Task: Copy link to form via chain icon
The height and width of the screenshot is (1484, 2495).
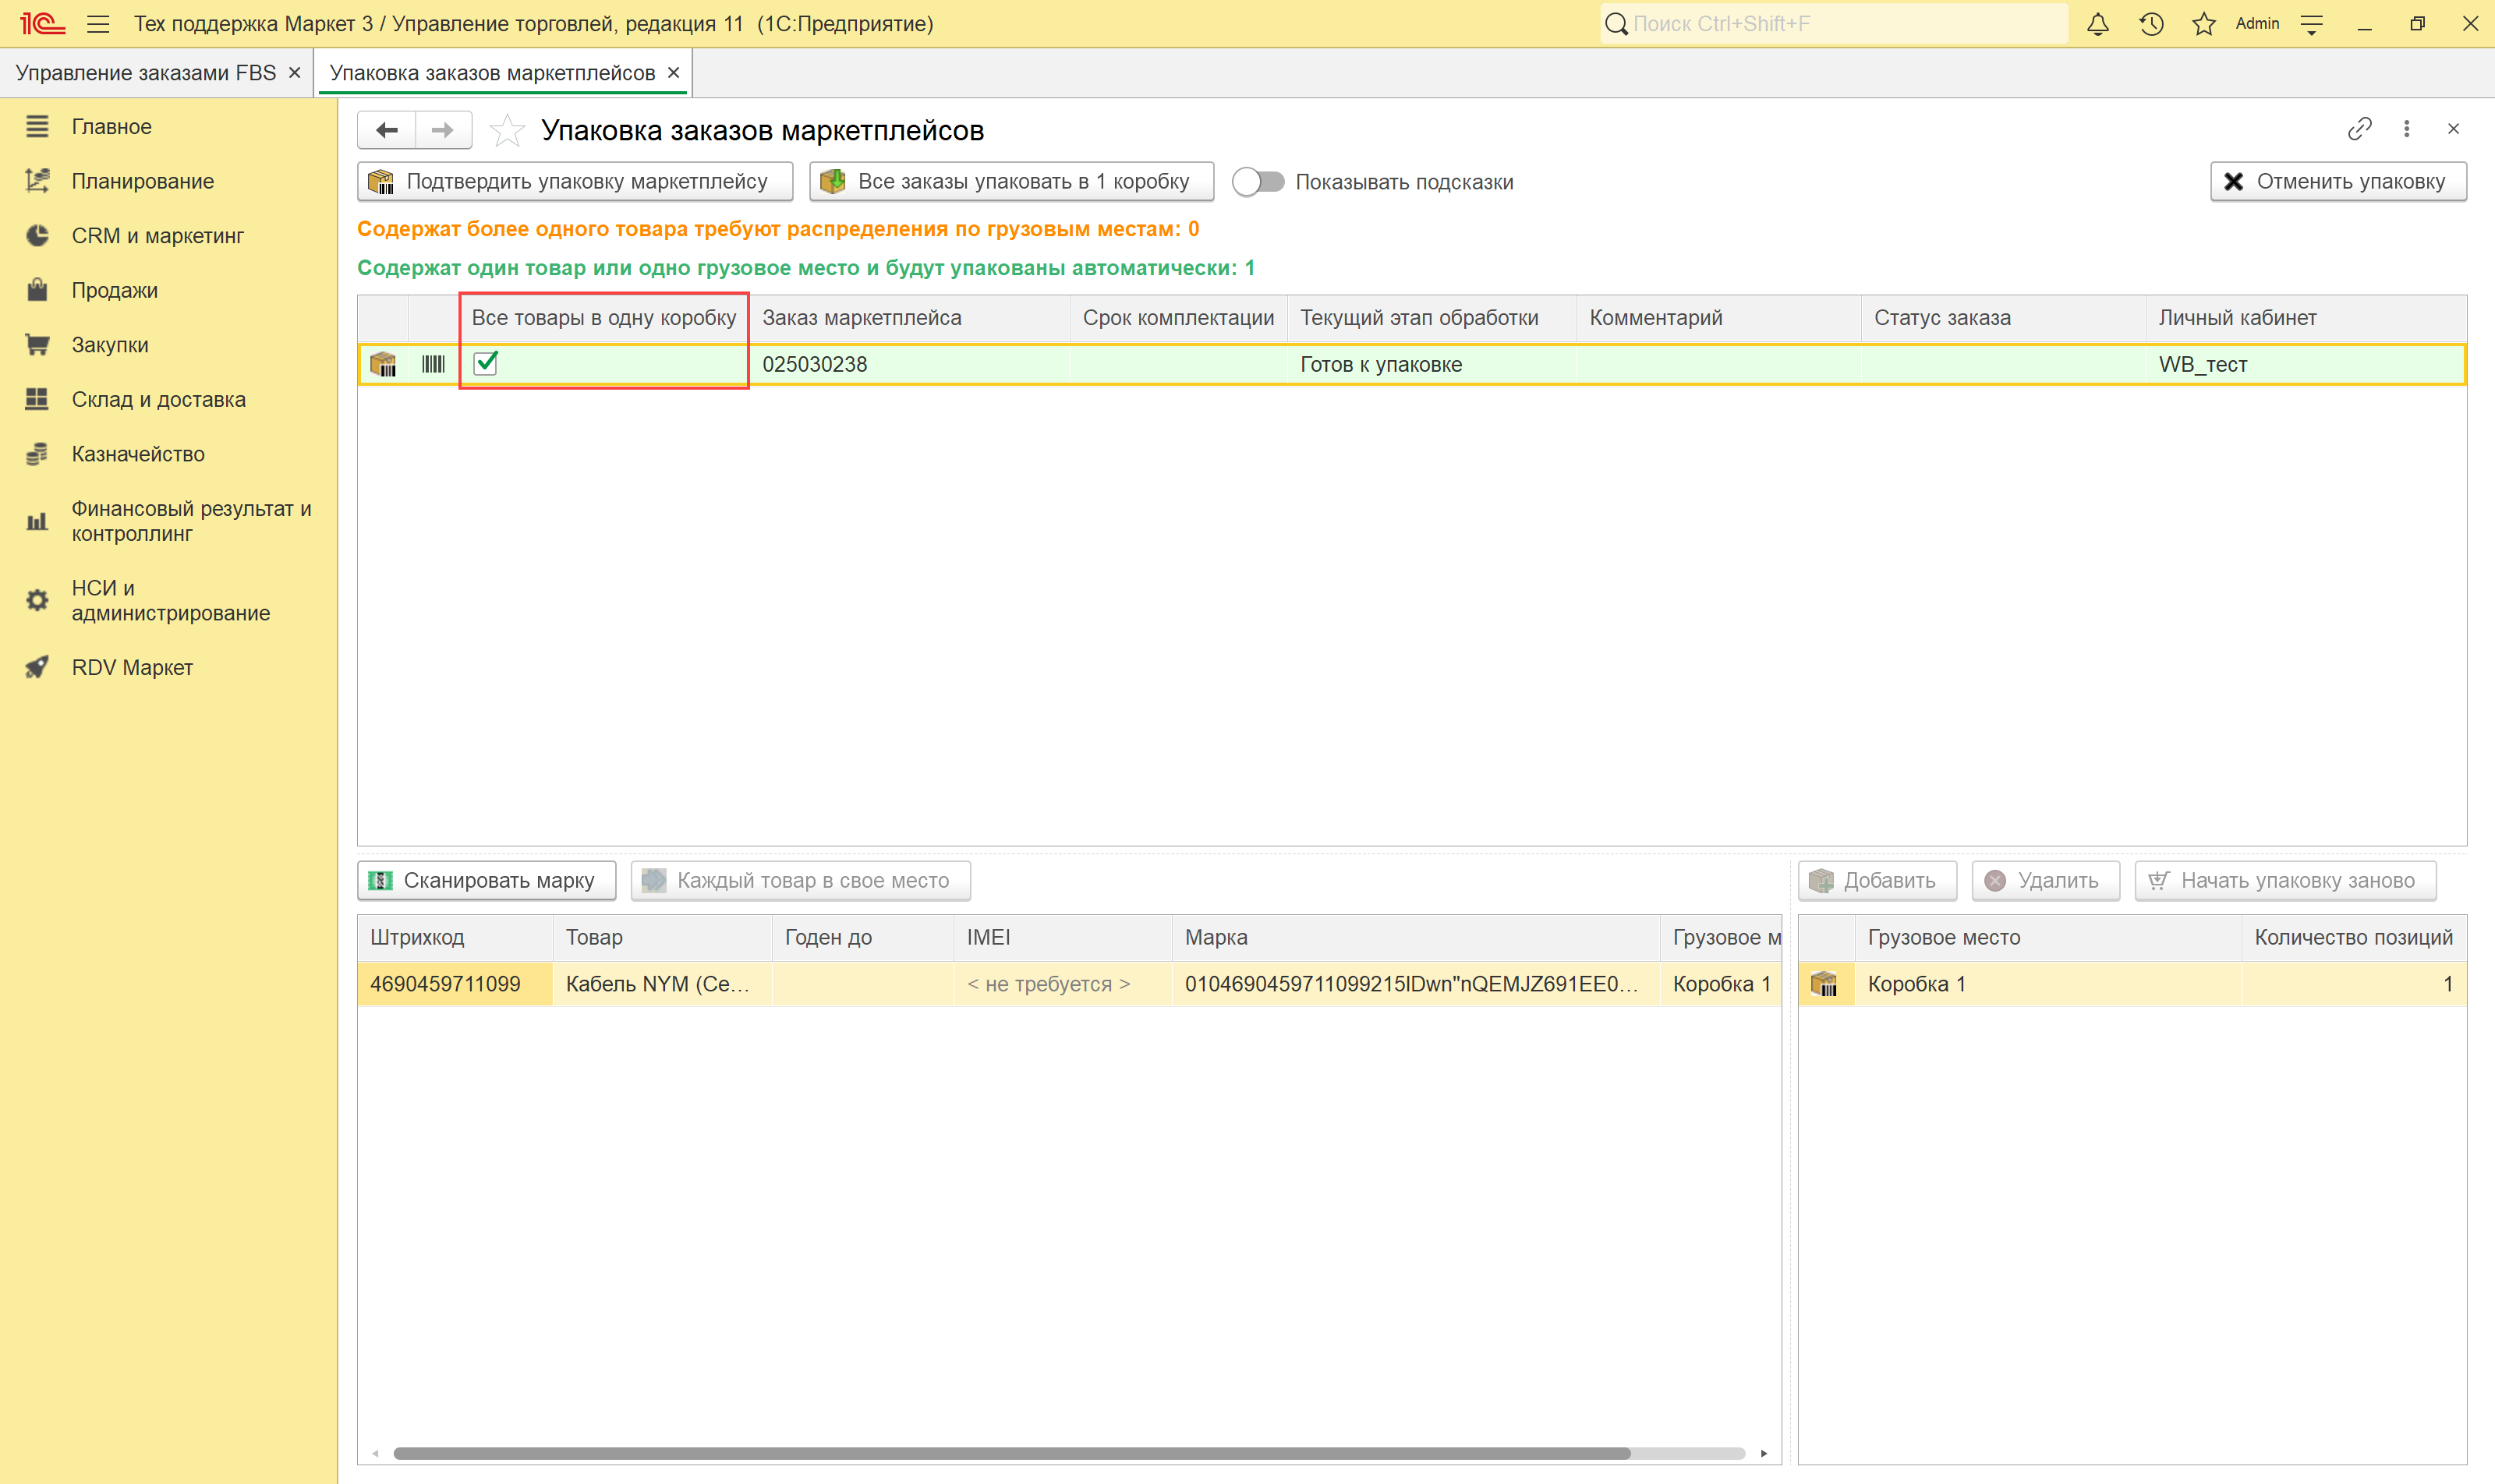Action: tap(2359, 129)
